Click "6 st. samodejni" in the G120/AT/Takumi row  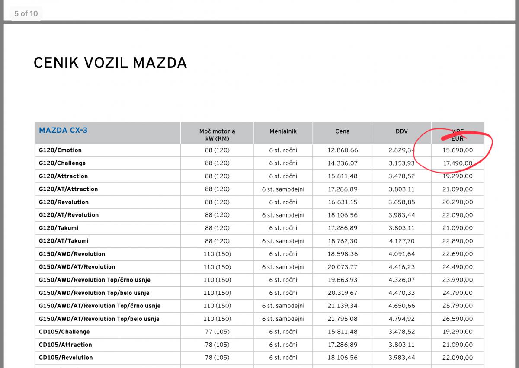coord(283,241)
